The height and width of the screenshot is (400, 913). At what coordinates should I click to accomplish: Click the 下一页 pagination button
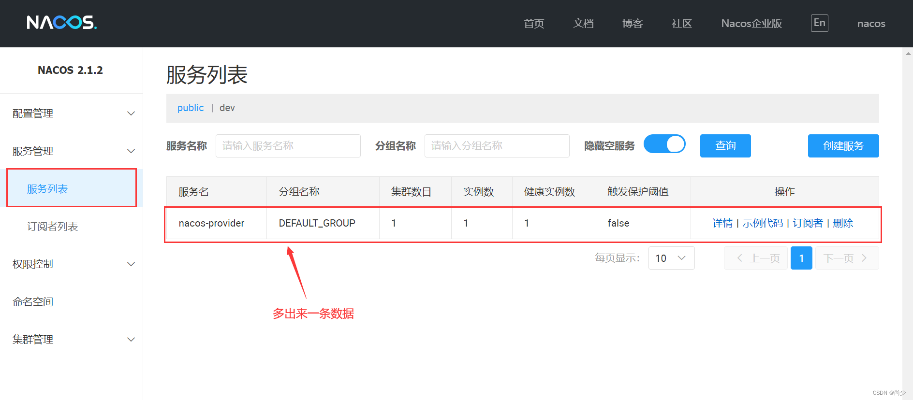[847, 258]
